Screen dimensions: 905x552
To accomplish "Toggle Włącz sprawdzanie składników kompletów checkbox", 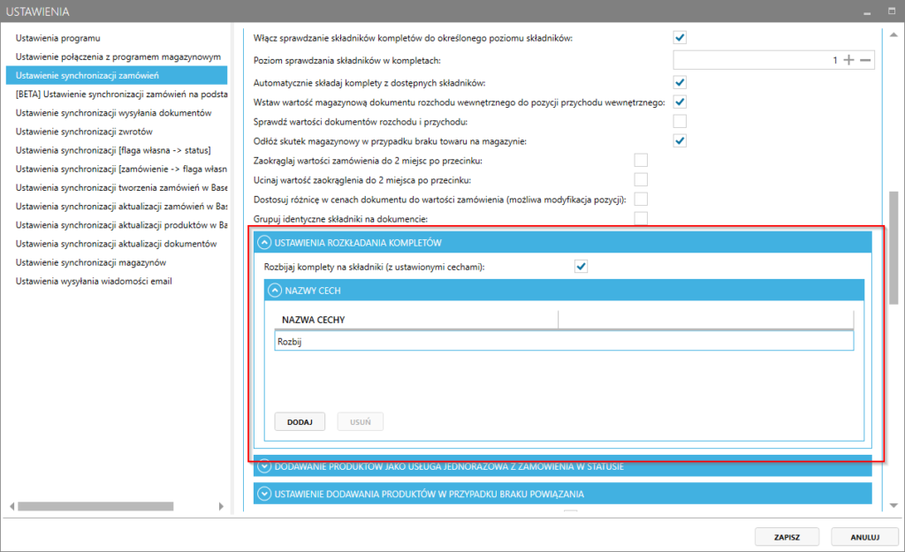I will click(x=680, y=38).
